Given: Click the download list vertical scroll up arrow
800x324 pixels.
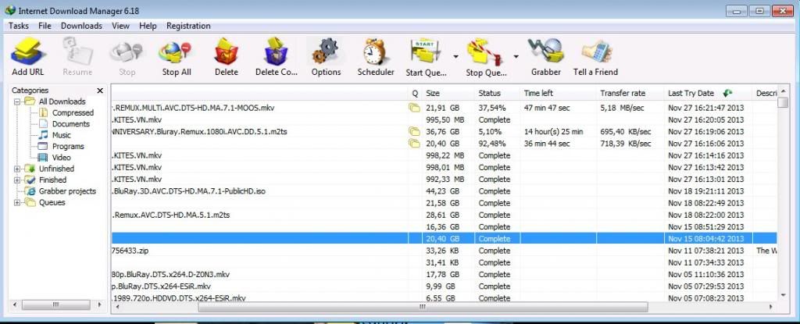Looking at the screenshot, I should tap(783, 91).
